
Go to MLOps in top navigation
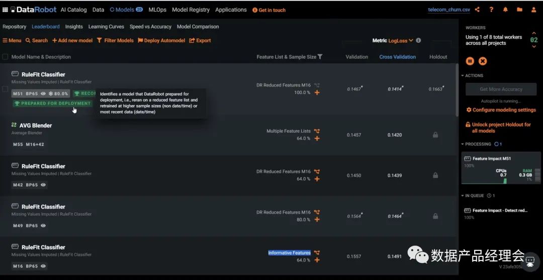(157, 10)
